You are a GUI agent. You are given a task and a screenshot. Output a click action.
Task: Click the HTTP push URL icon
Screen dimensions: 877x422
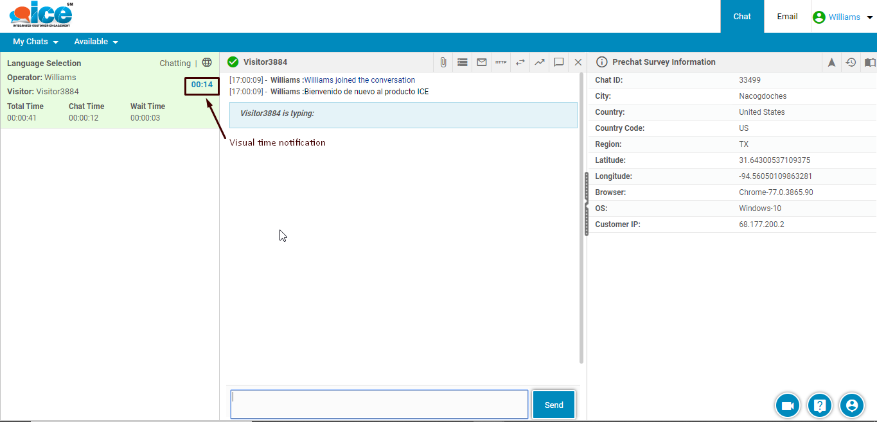pos(501,62)
